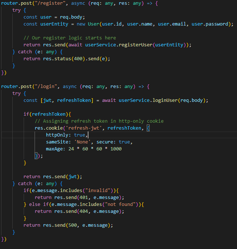Click the new keyword before User
This screenshot has height=249, width=237.
(81, 24)
